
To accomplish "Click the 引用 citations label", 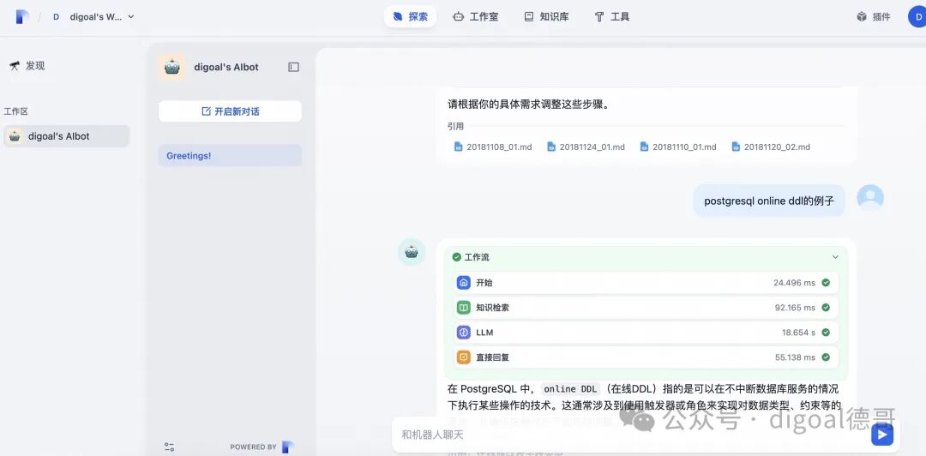I will (x=455, y=126).
